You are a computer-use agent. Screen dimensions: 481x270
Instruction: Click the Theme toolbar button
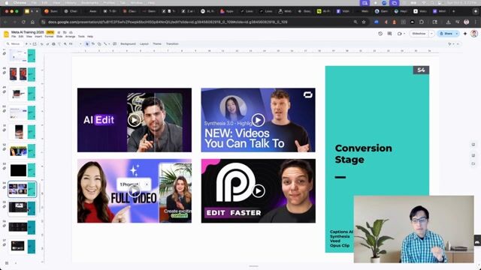coord(157,43)
